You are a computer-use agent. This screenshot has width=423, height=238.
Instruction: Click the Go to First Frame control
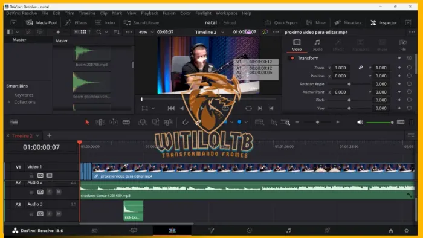(x=171, y=108)
